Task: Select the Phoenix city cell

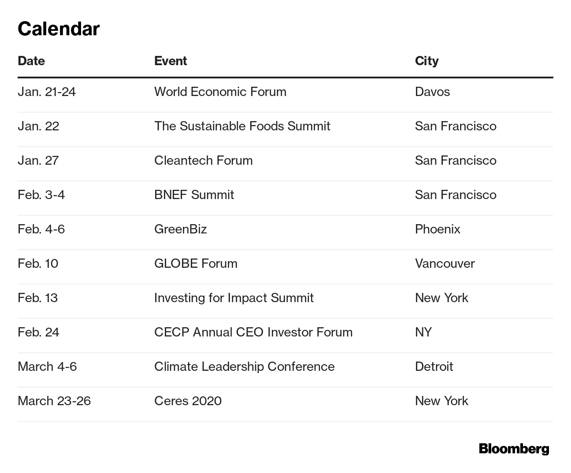Action: coord(438,229)
